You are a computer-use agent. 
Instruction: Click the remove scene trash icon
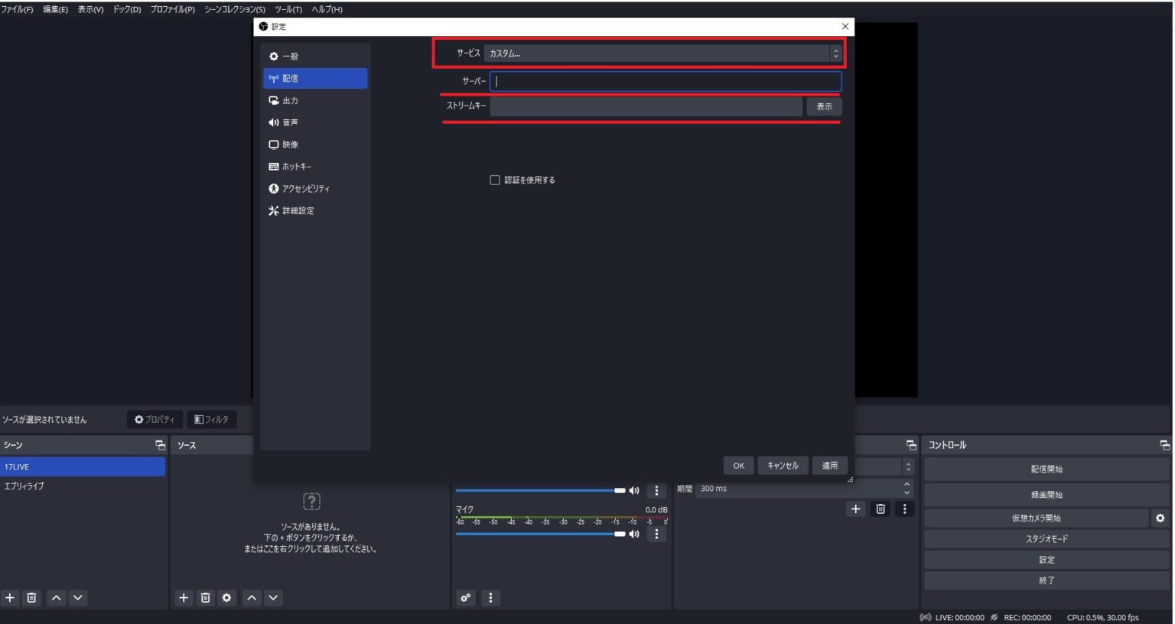pyautogui.click(x=31, y=598)
